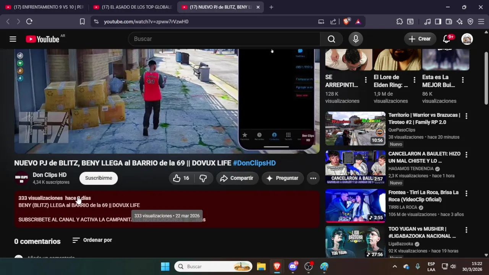The image size is (489, 275).
Task: Open the QuePasoClips channel name
Action: tap(402, 130)
